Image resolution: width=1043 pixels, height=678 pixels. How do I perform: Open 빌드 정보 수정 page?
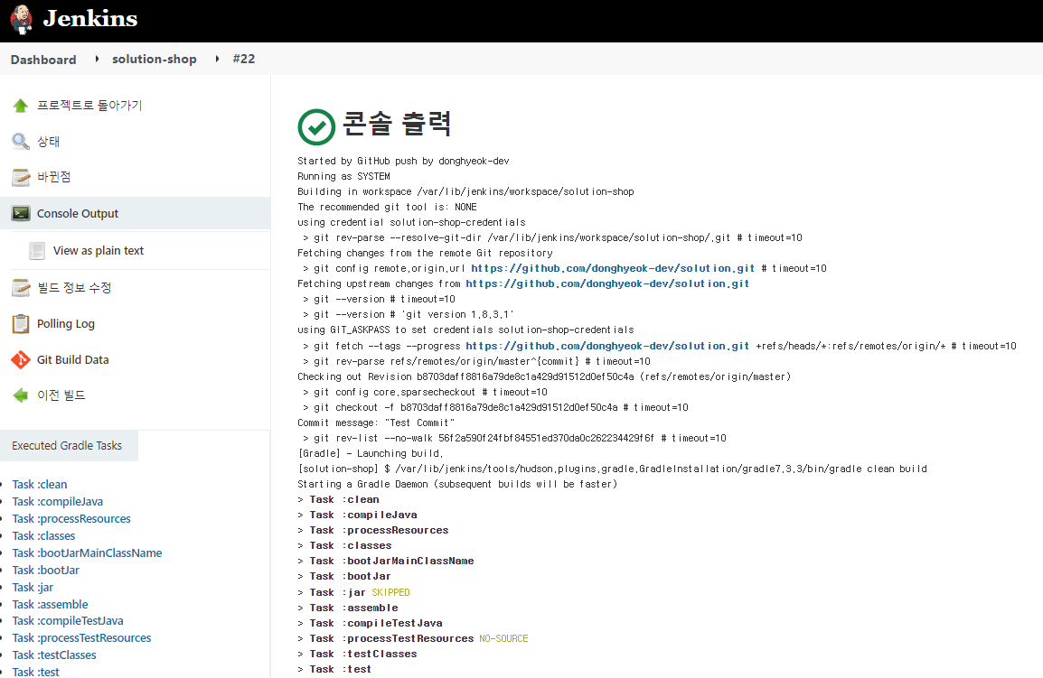[74, 288]
